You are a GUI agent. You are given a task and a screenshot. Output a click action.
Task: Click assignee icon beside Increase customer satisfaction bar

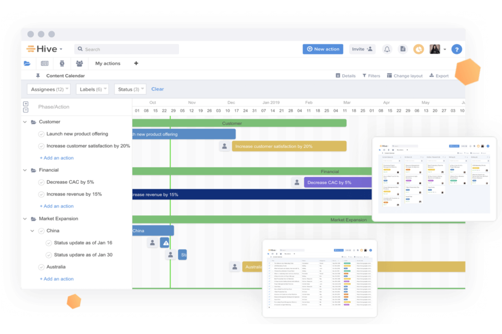224,146
